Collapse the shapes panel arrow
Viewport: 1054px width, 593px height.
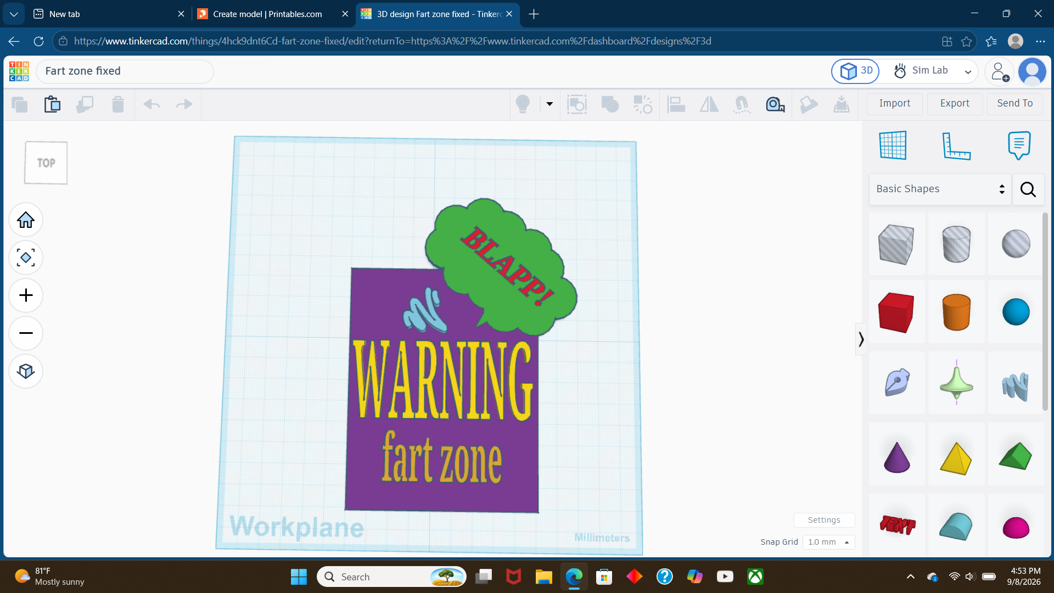click(861, 339)
